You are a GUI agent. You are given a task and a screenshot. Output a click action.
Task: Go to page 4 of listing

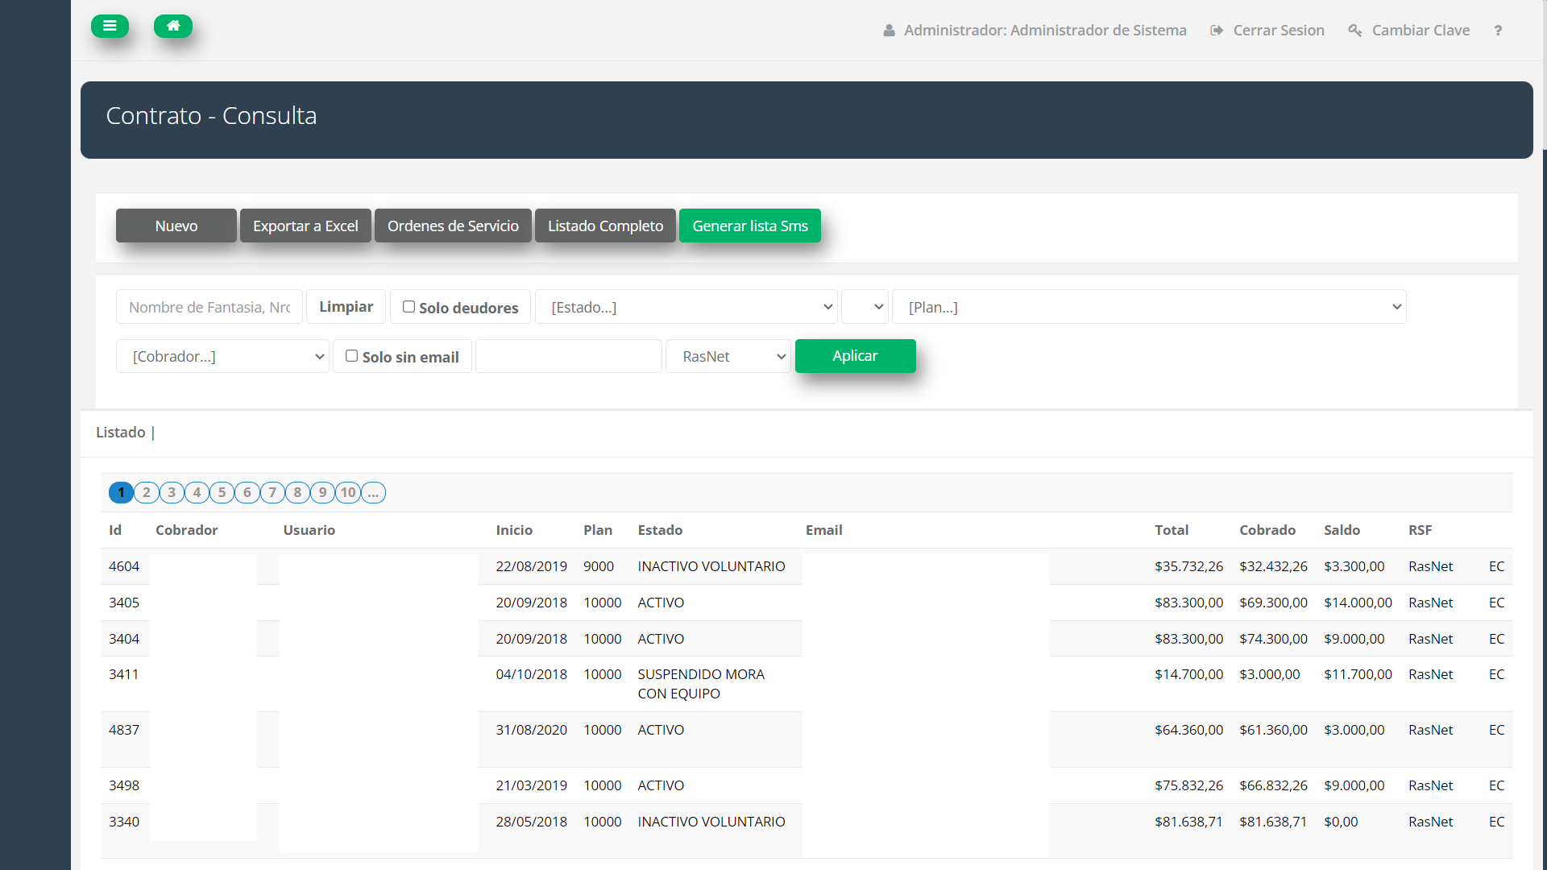(197, 492)
